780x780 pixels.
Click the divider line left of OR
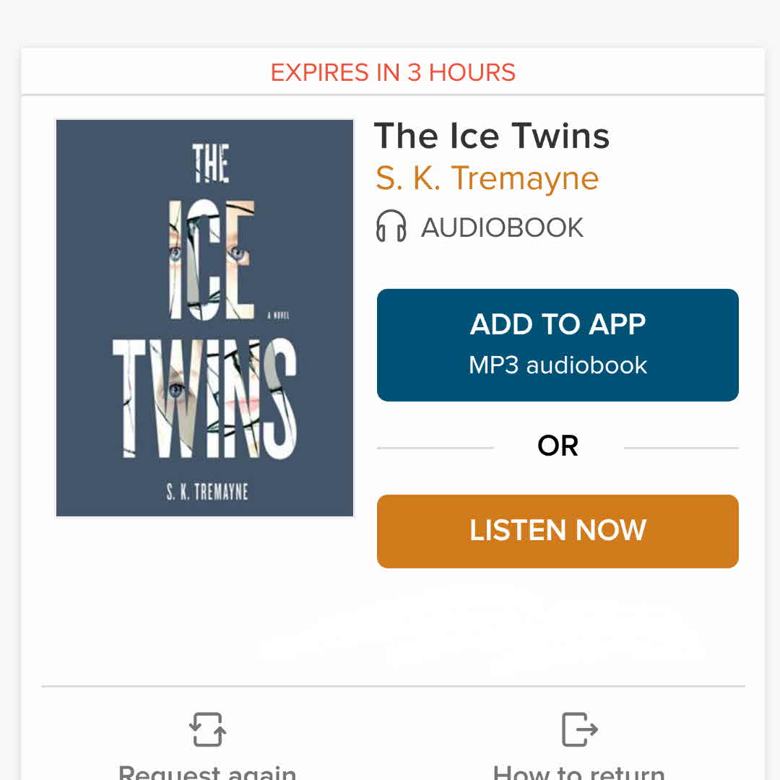coord(435,448)
